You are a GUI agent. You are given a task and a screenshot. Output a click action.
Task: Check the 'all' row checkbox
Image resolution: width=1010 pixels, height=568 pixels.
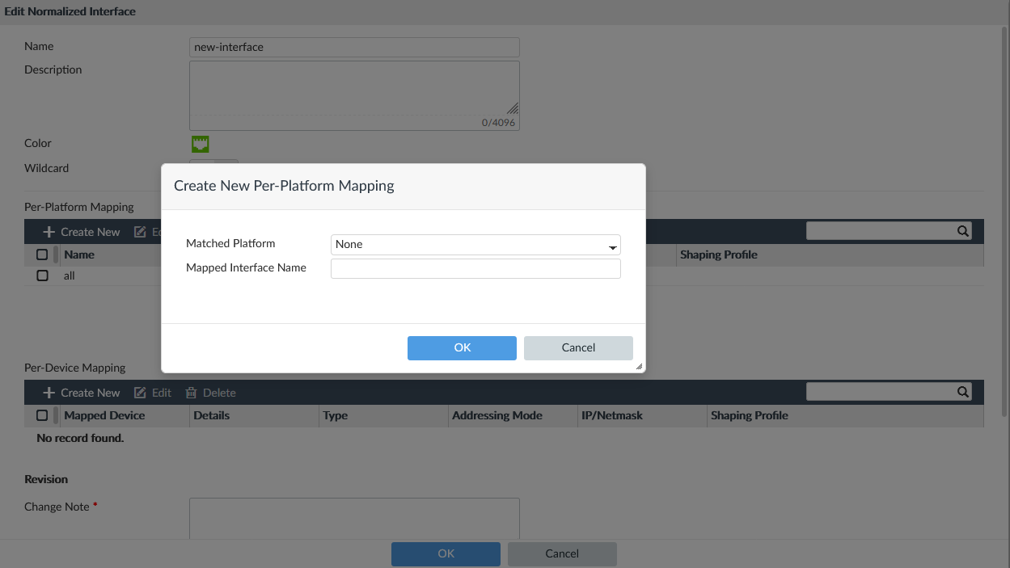[42, 276]
